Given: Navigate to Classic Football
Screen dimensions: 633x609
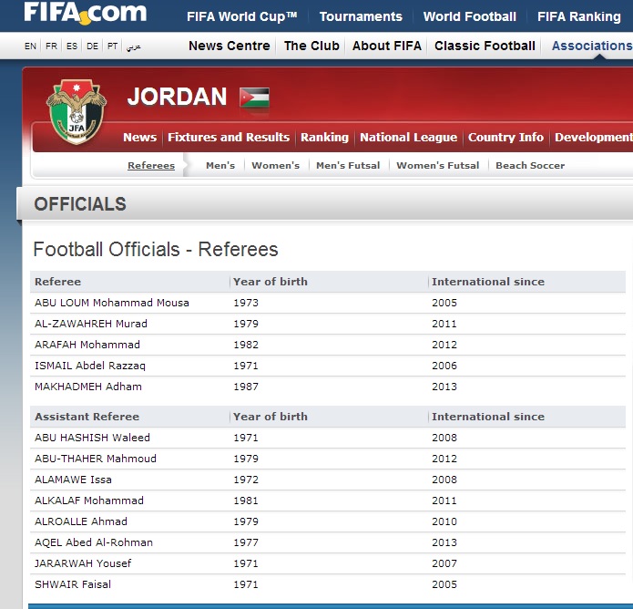Looking at the screenshot, I should coord(485,46).
